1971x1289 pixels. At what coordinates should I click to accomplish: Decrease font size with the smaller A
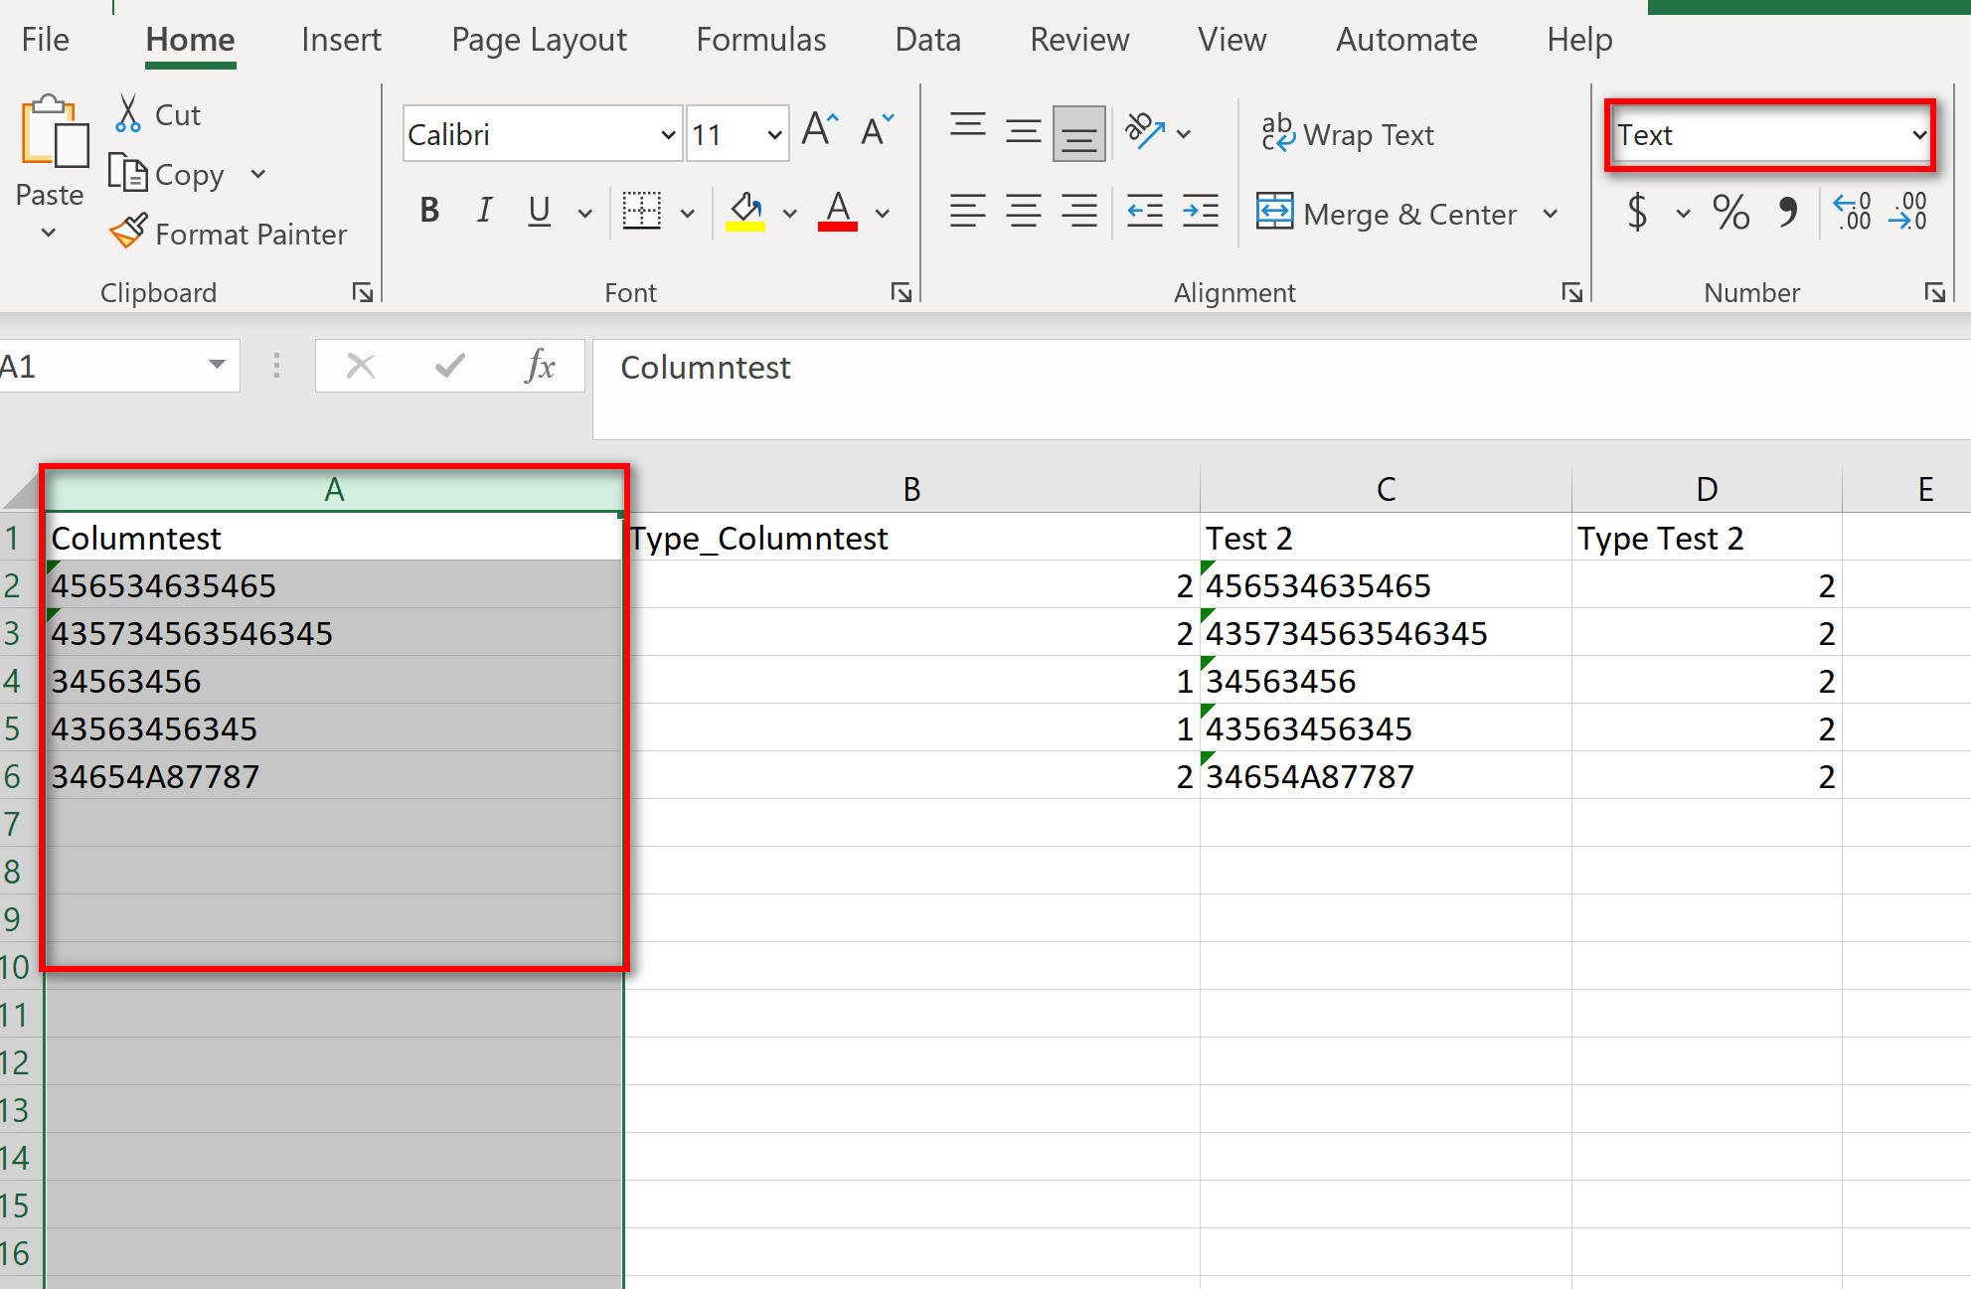(x=877, y=131)
